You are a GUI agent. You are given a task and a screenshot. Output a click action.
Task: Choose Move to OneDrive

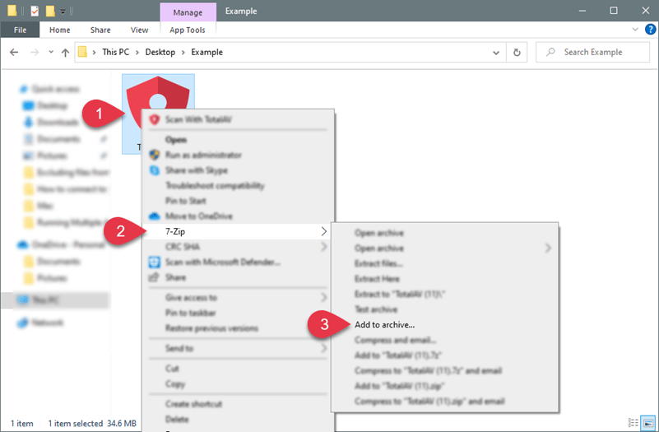238,216
